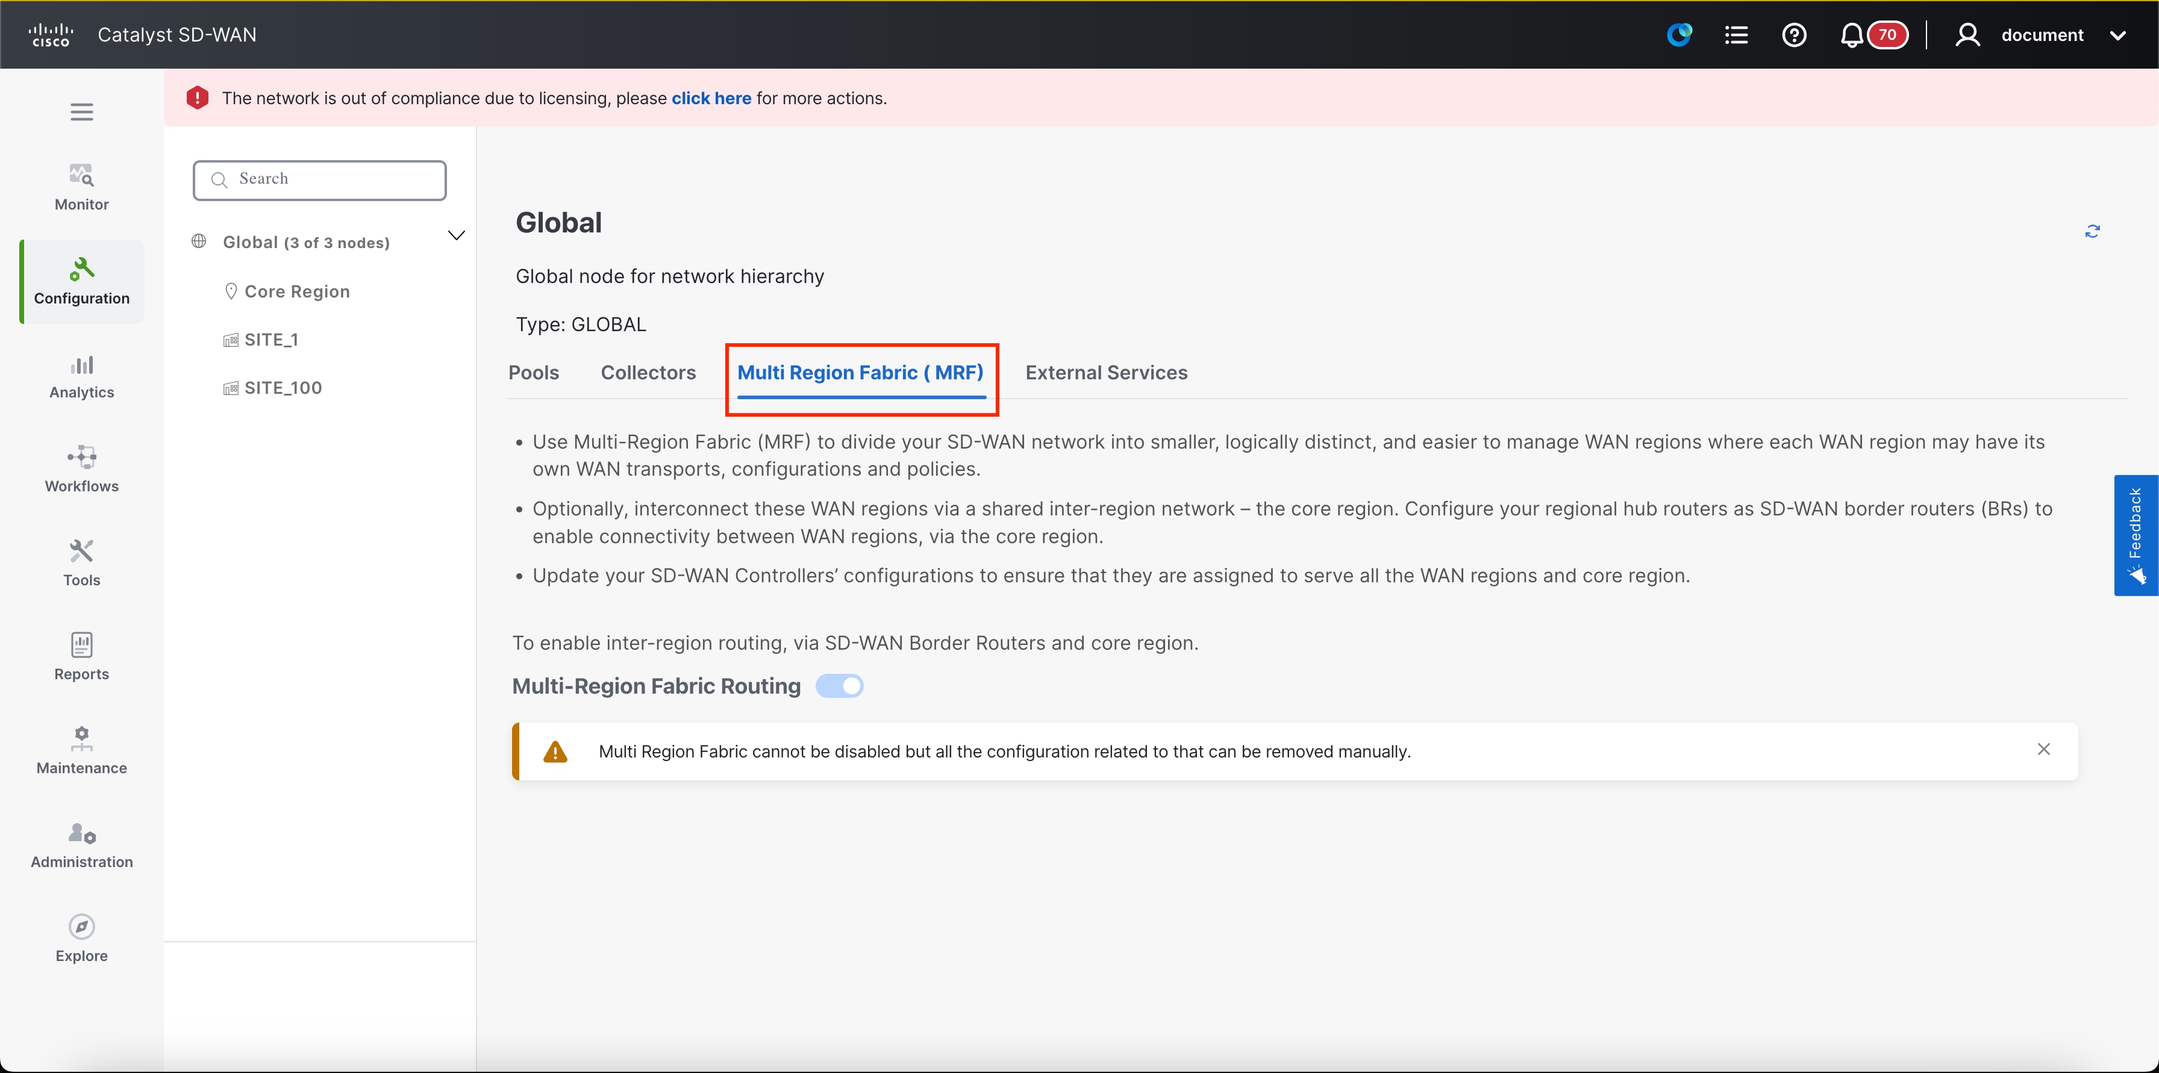Dismiss the Multi Region Fabric warning
Screen dimensions: 2159x1073
pyautogui.click(x=2044, y=749)
